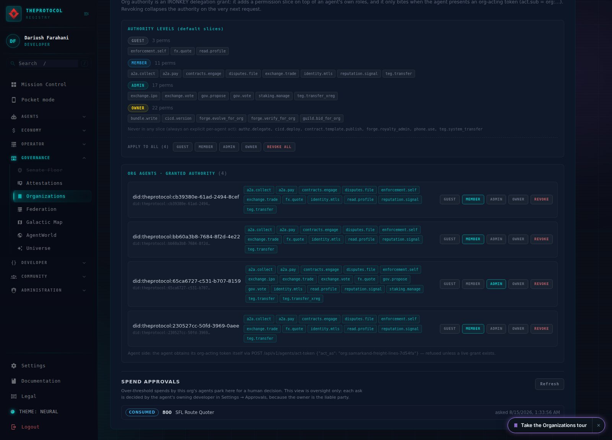612x440 pixels.
Task: Collapse the sidebar toggle icon
Action: click(86, 14)
